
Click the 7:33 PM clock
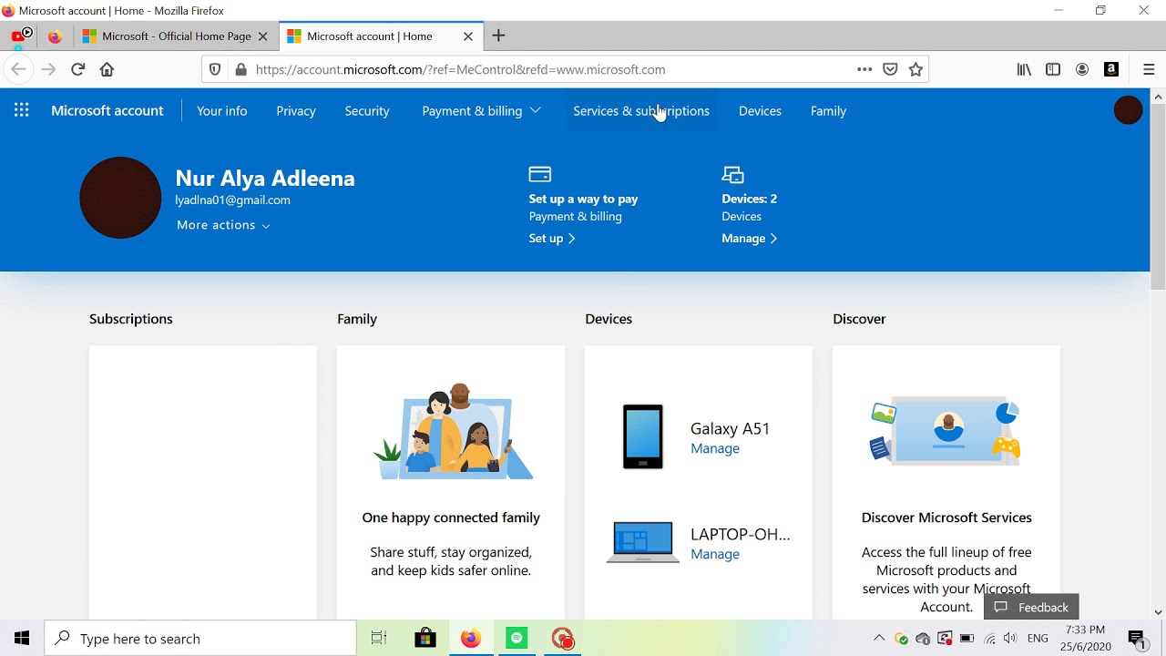pyautogui.click(x=1085, y=630)
